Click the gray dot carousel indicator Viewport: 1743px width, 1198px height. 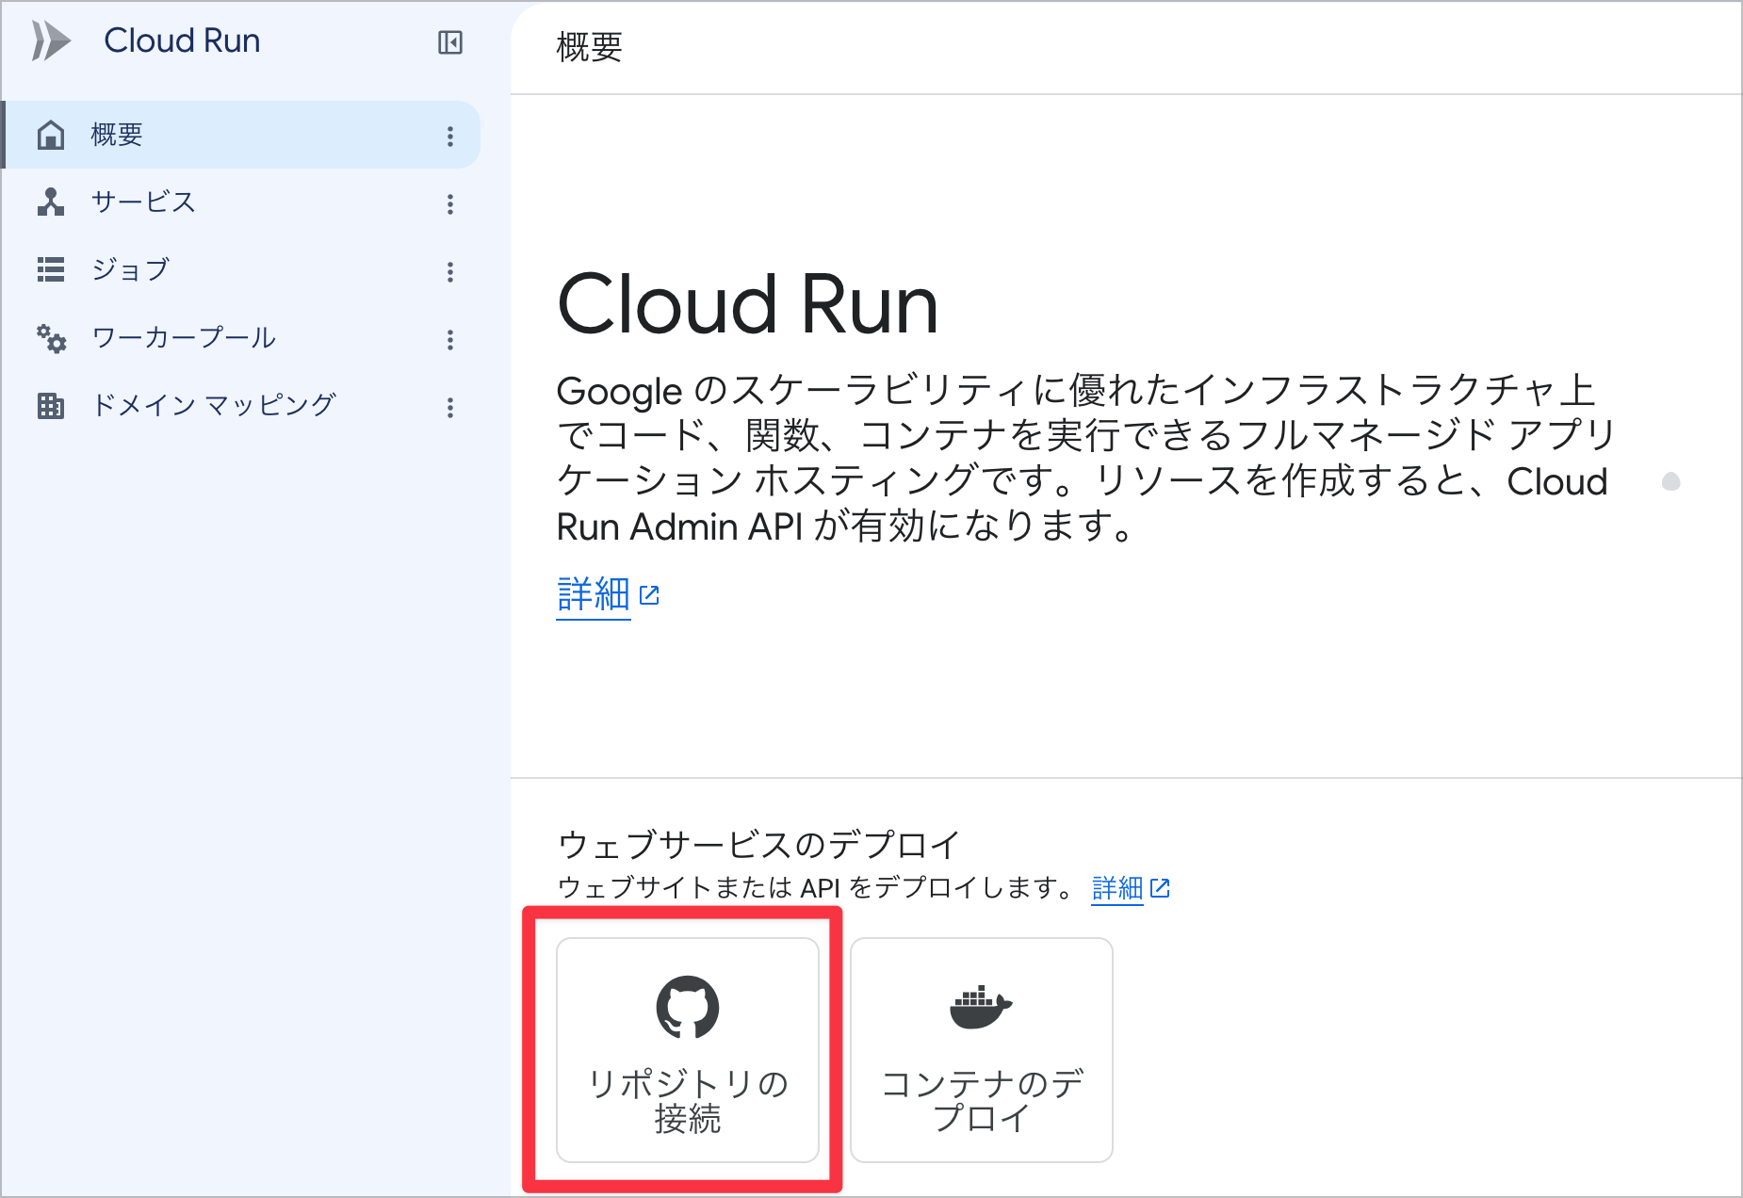[1671, 482]
